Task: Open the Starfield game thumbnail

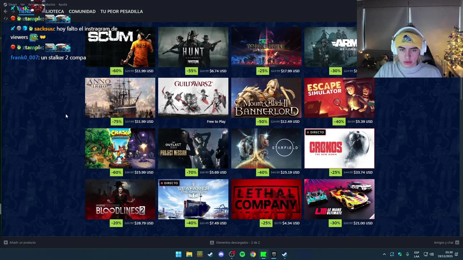Action: pos(266,148)
